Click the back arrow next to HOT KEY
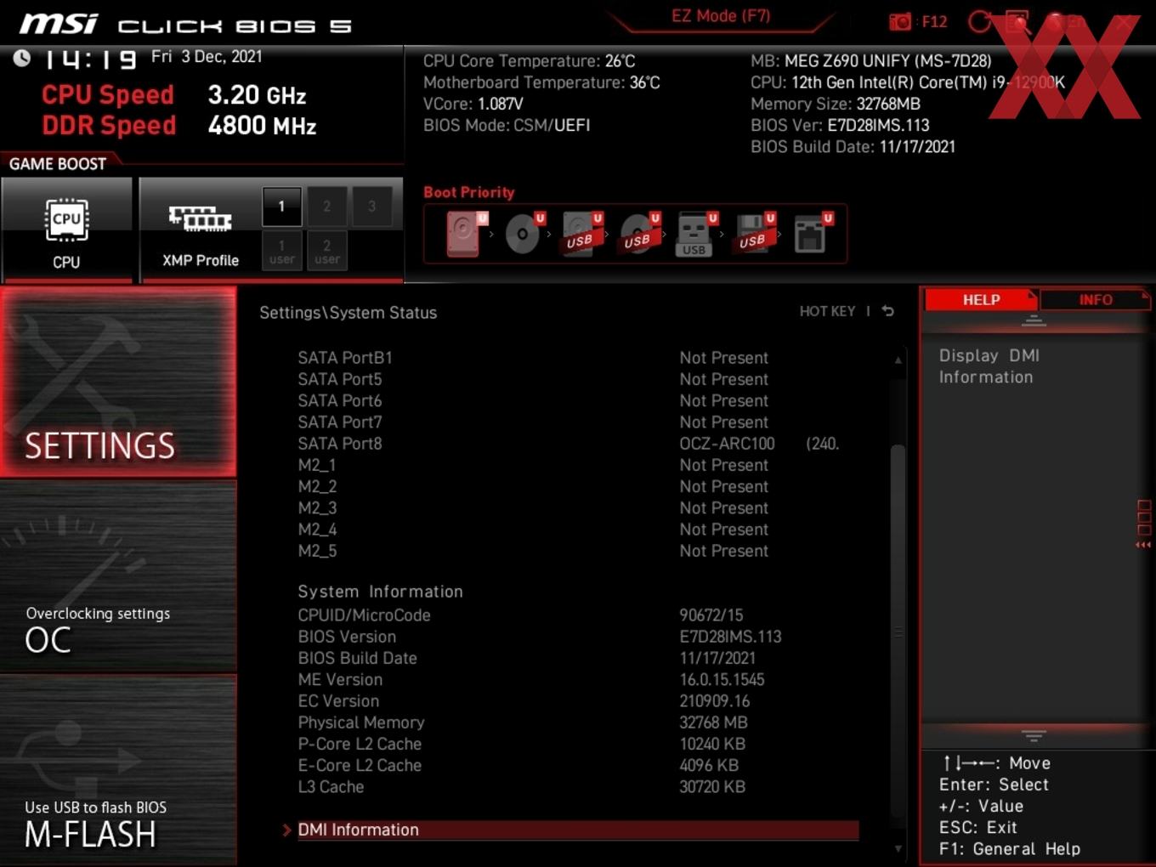Viewport: 1156px width, 867px height. tap(887, 311)
